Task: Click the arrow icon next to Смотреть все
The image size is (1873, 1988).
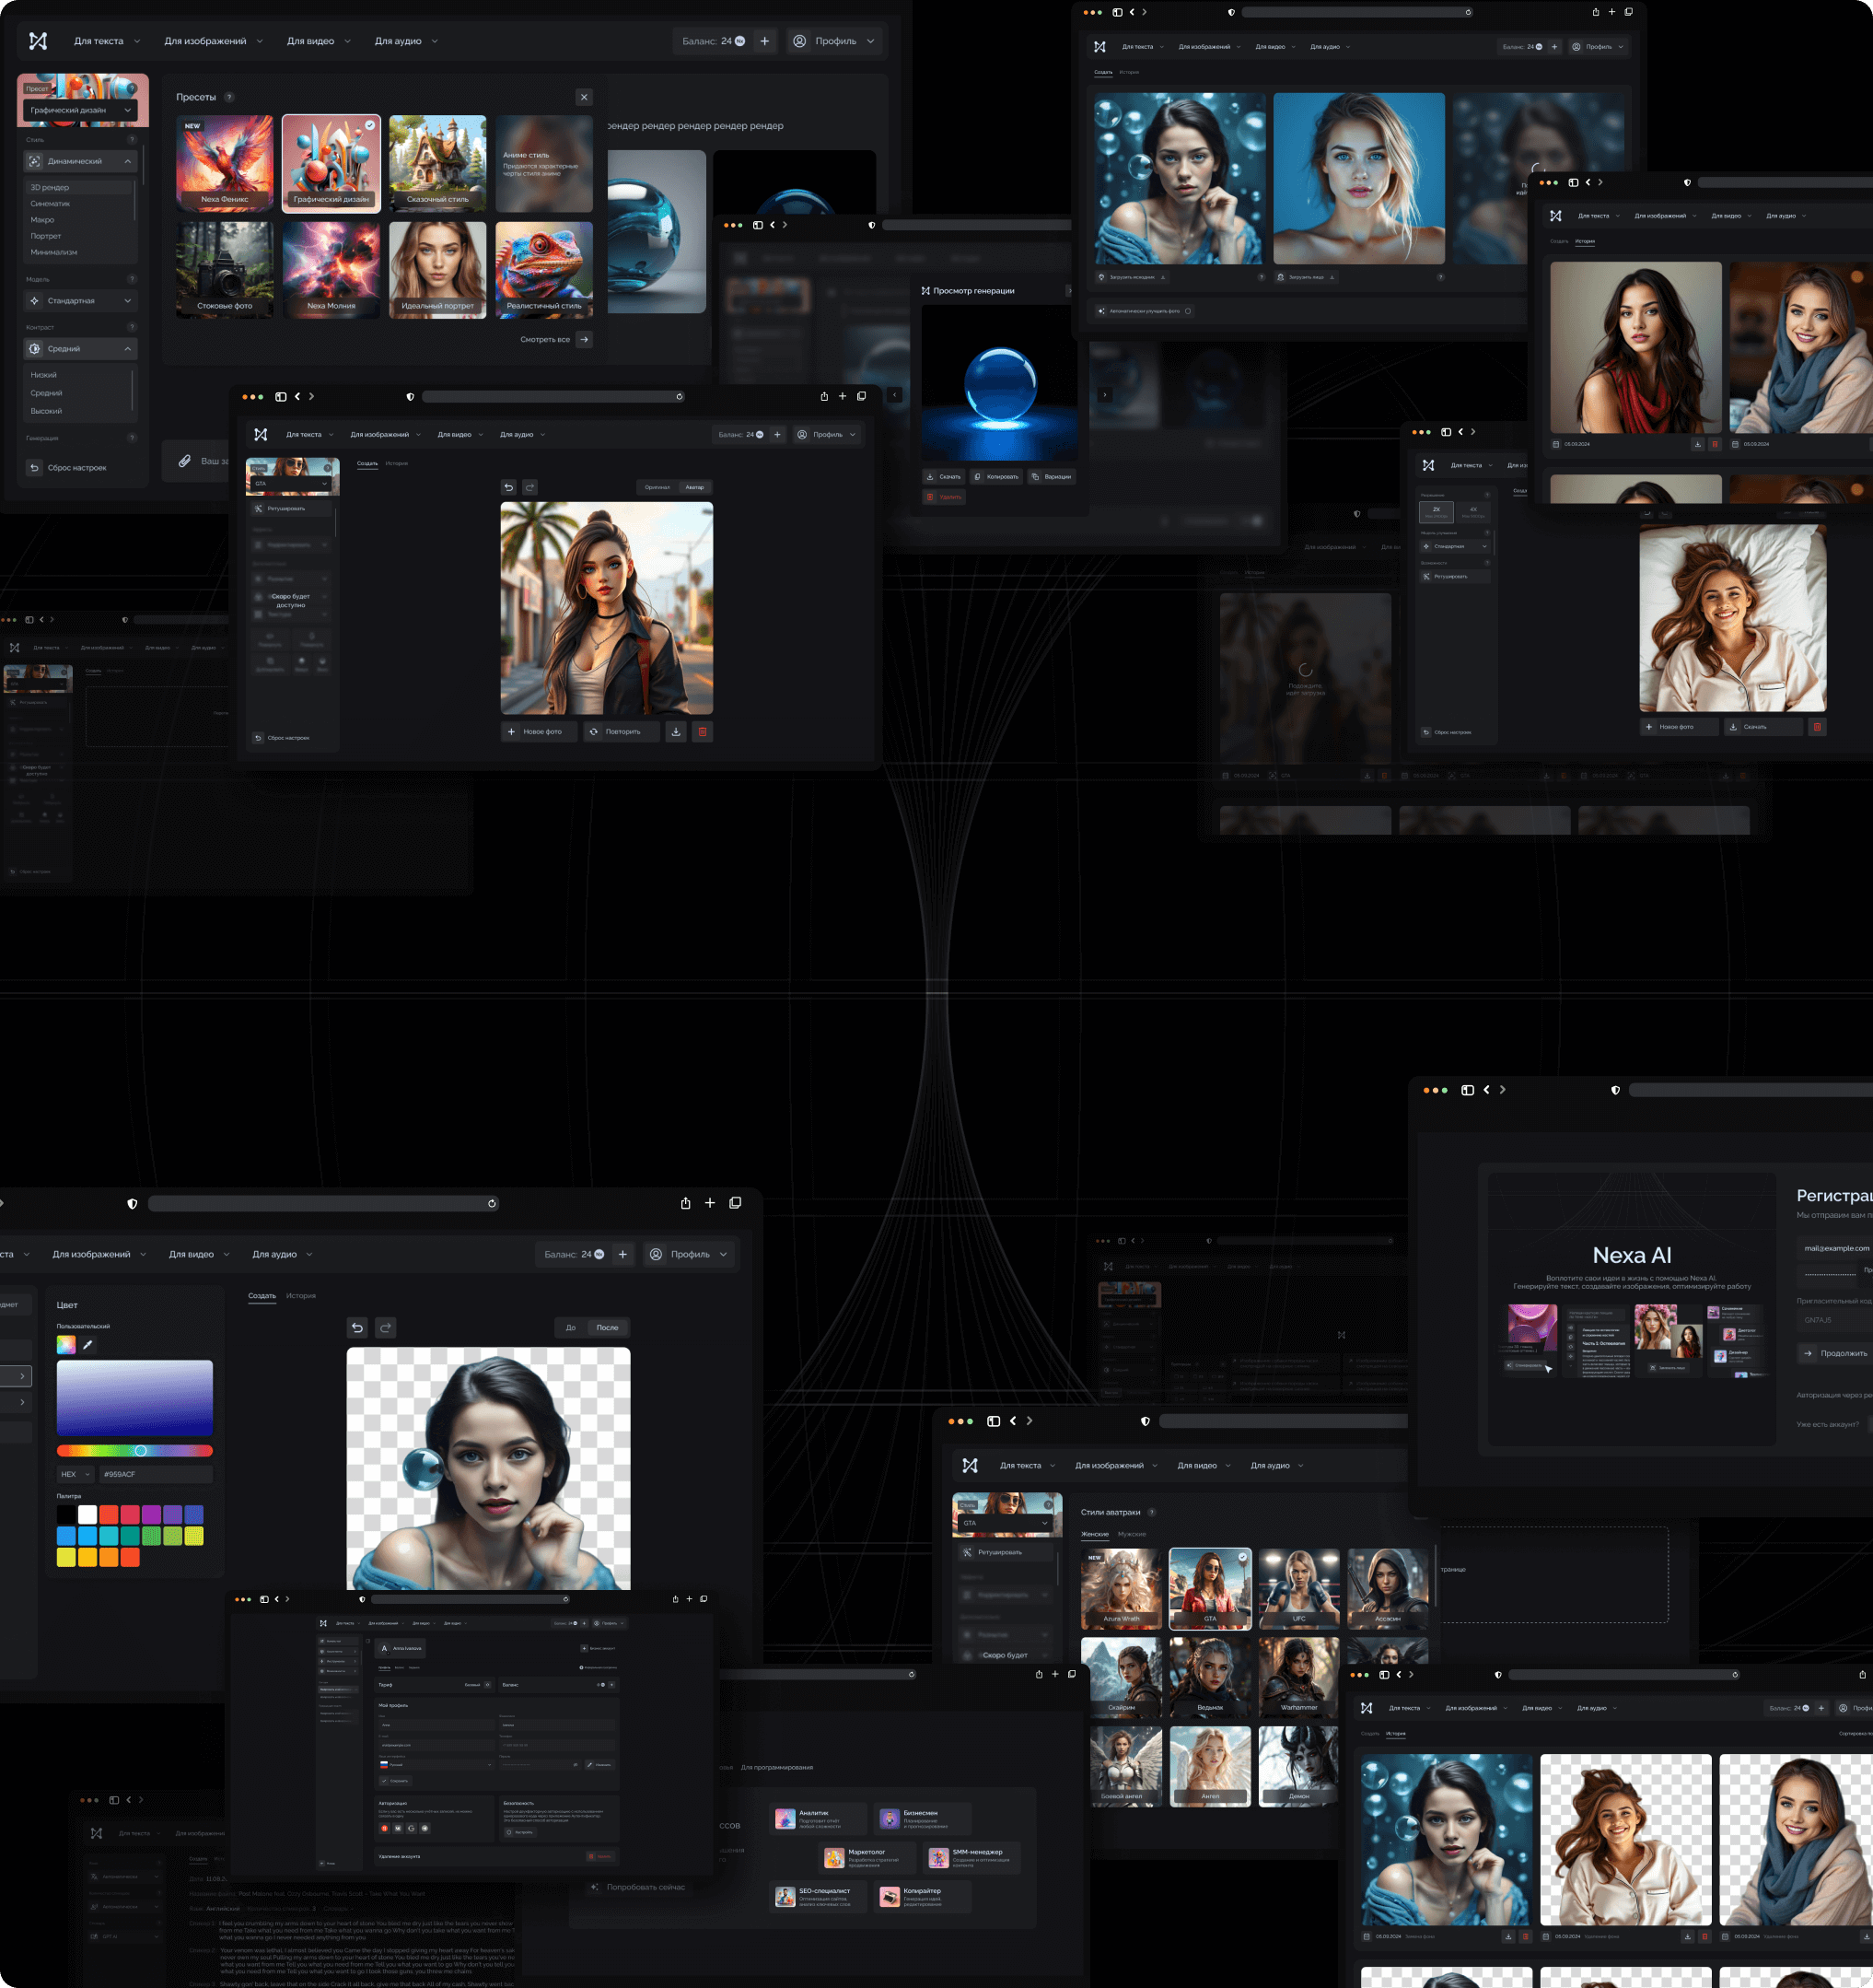Action: 585,339
